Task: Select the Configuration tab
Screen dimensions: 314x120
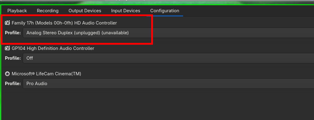Action: [165, 11]
